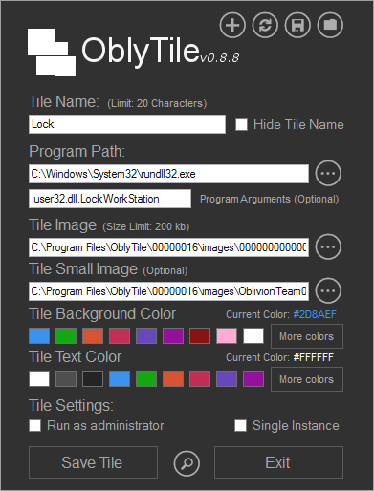Screen dimensions: 374x491
Task: Click the Tile Text Color heading
Action: pyautogui.click(x=76, y=357)
